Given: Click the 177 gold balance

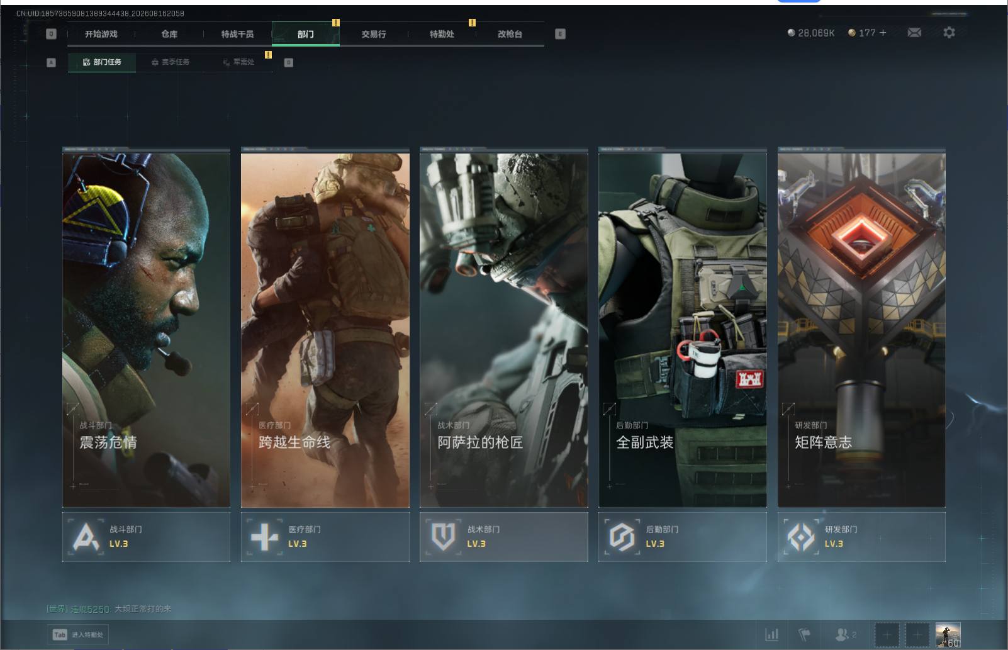Looking at the screenshot, I should (x=867, y=33).
